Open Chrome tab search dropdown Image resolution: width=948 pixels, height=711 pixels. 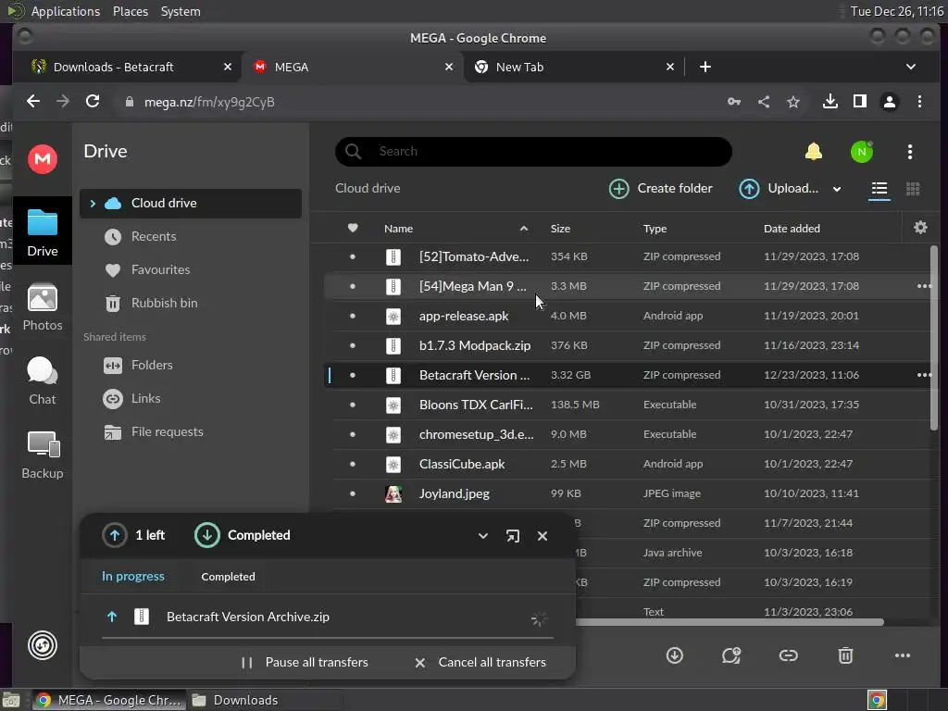click(911, 67)
